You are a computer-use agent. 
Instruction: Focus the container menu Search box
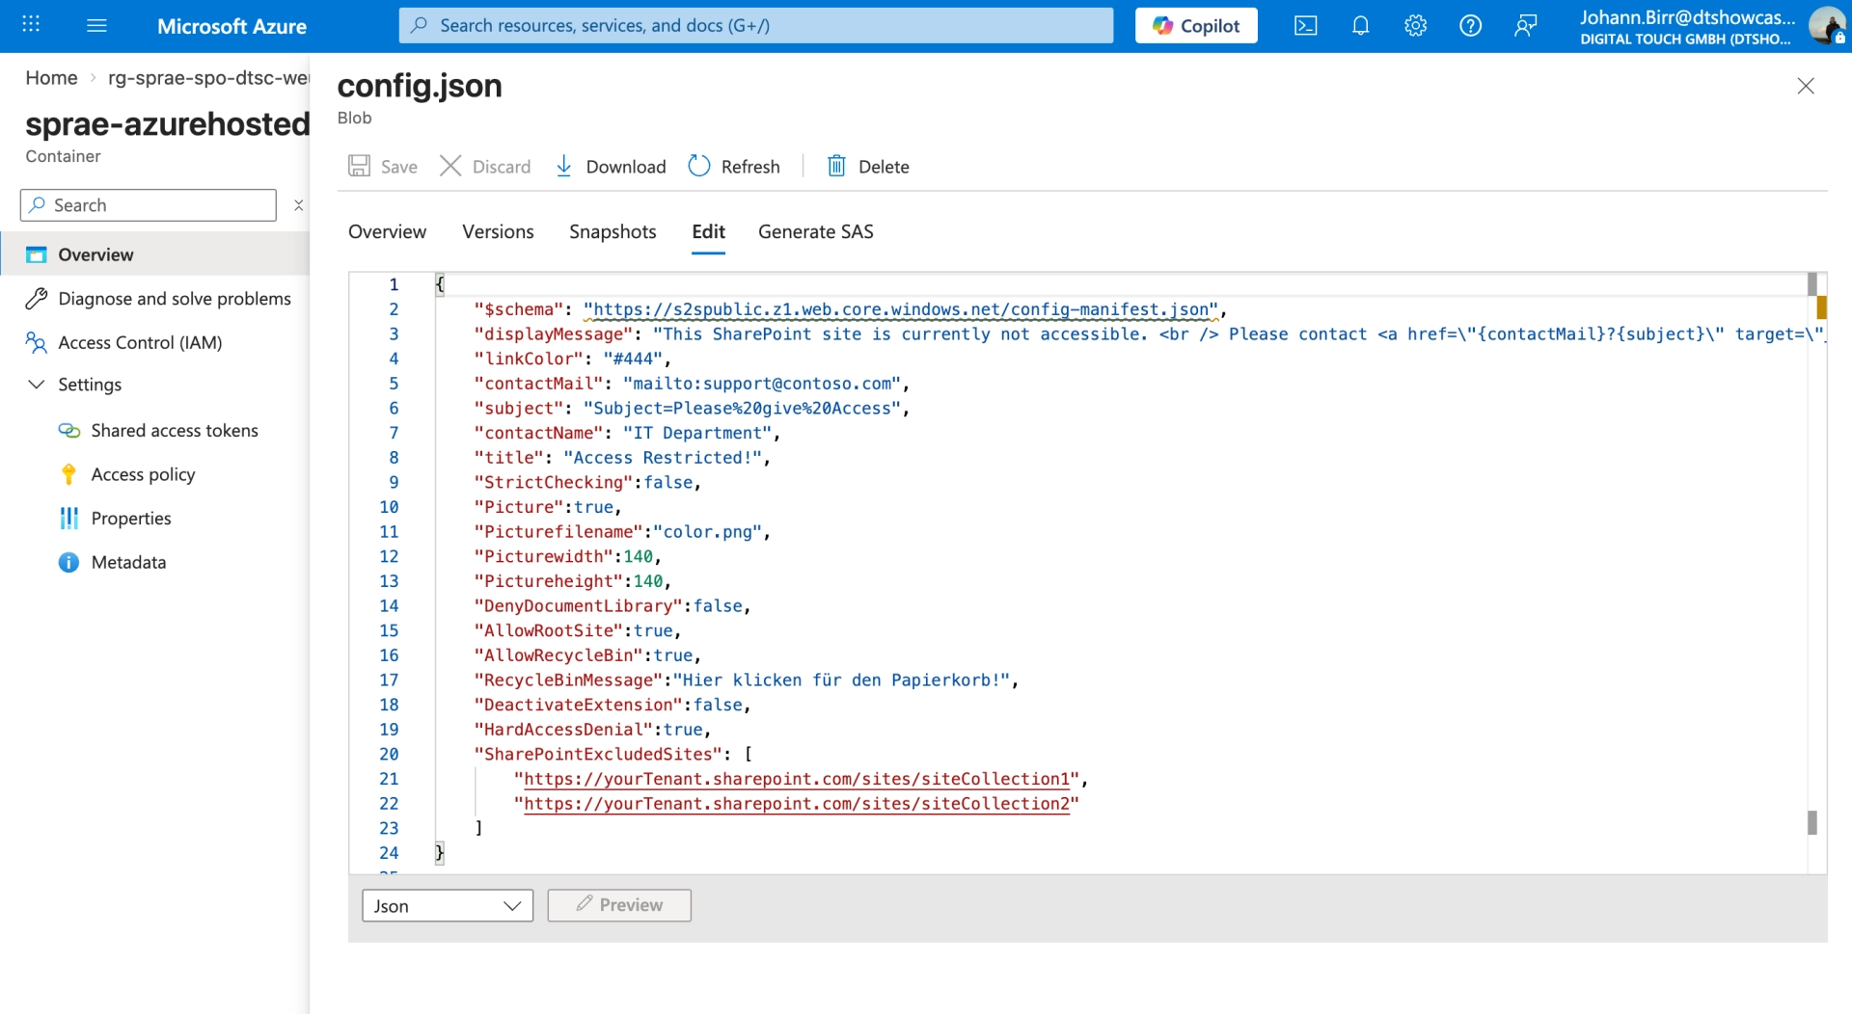(x=149, y=205)
